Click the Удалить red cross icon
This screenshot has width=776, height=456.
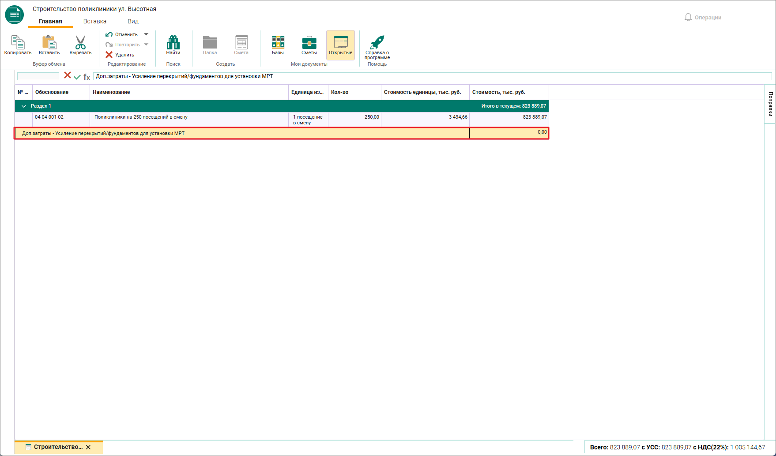click(x=109, y=55)
